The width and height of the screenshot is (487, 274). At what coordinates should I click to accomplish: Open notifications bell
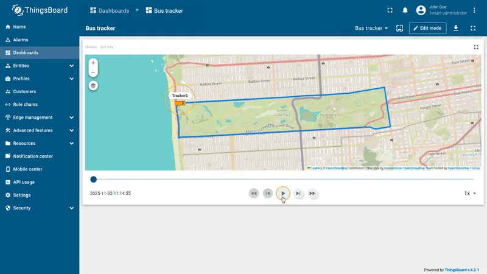tap(405, 10)
